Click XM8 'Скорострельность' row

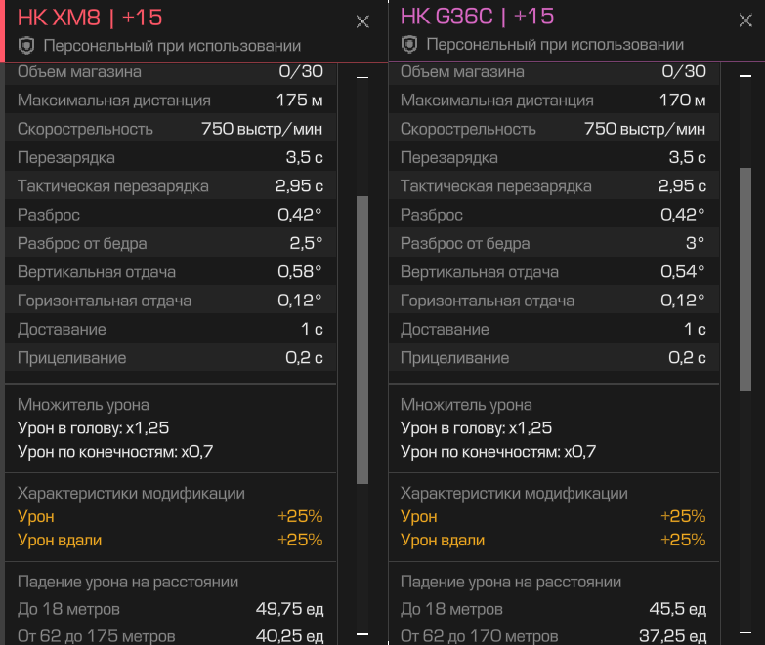[171, 129]
